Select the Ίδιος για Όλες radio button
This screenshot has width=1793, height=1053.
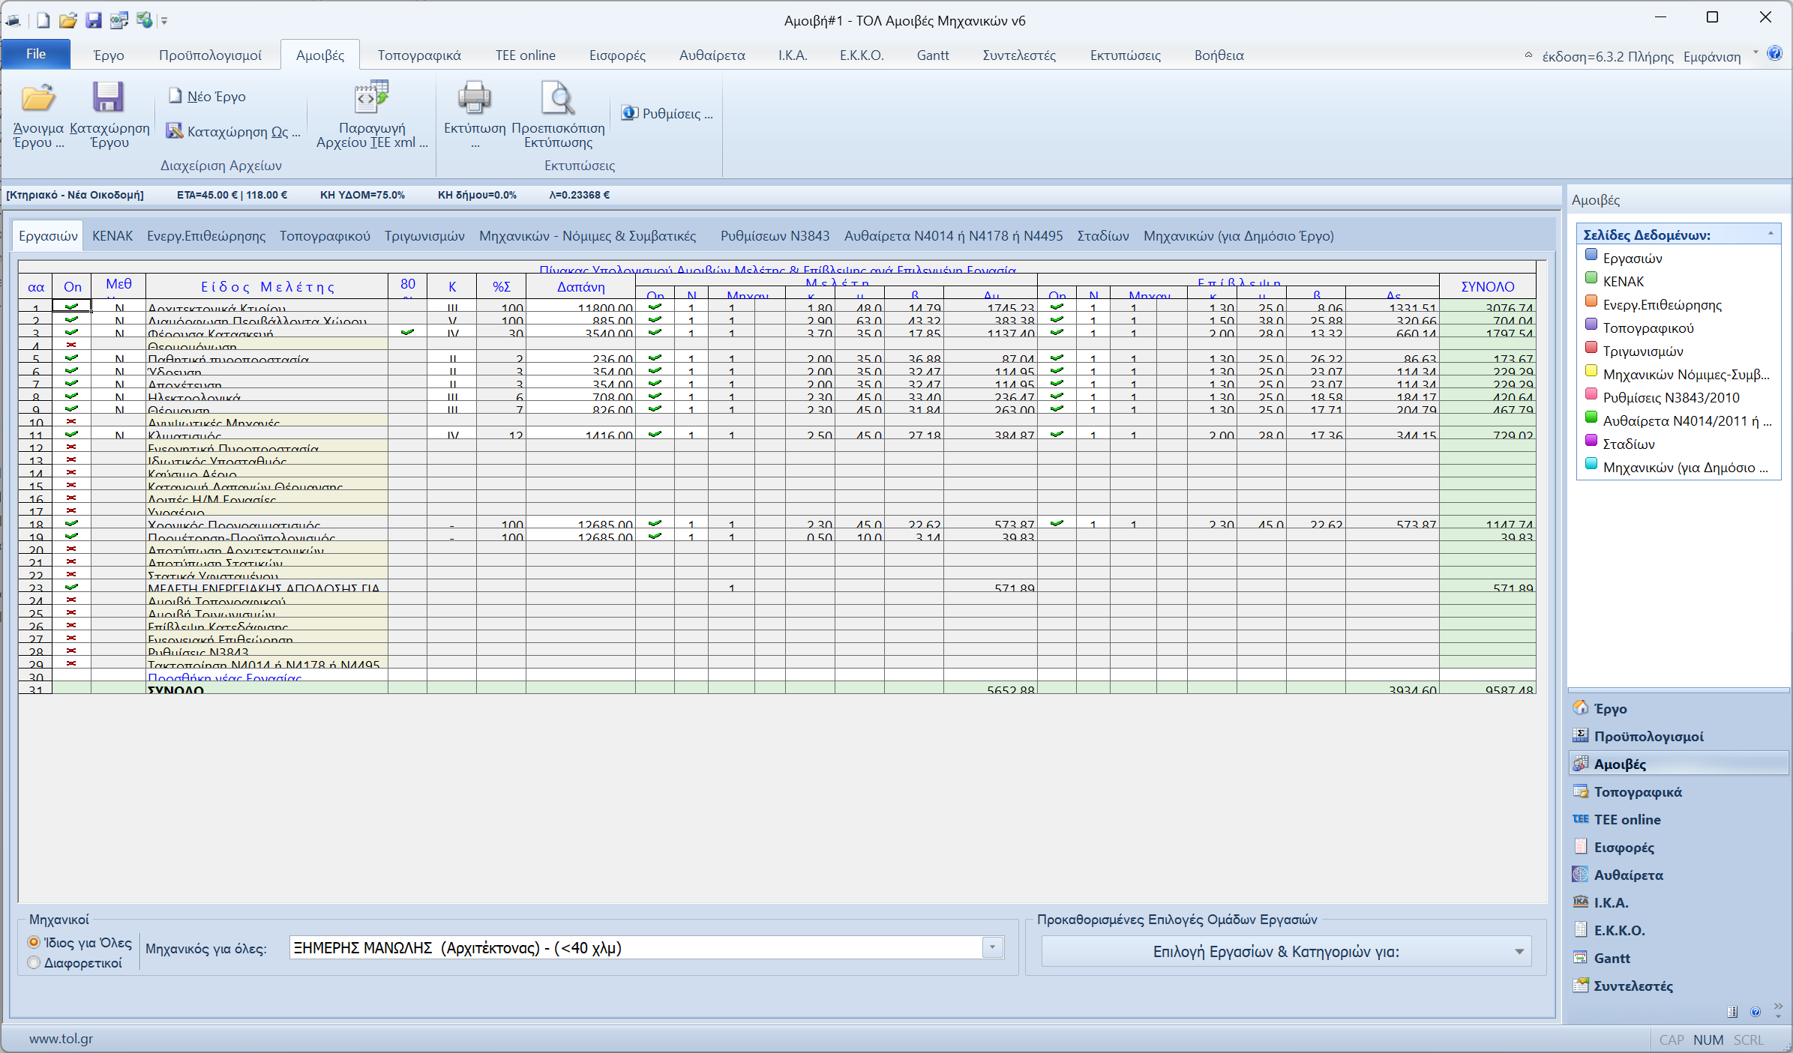point(34,942)
